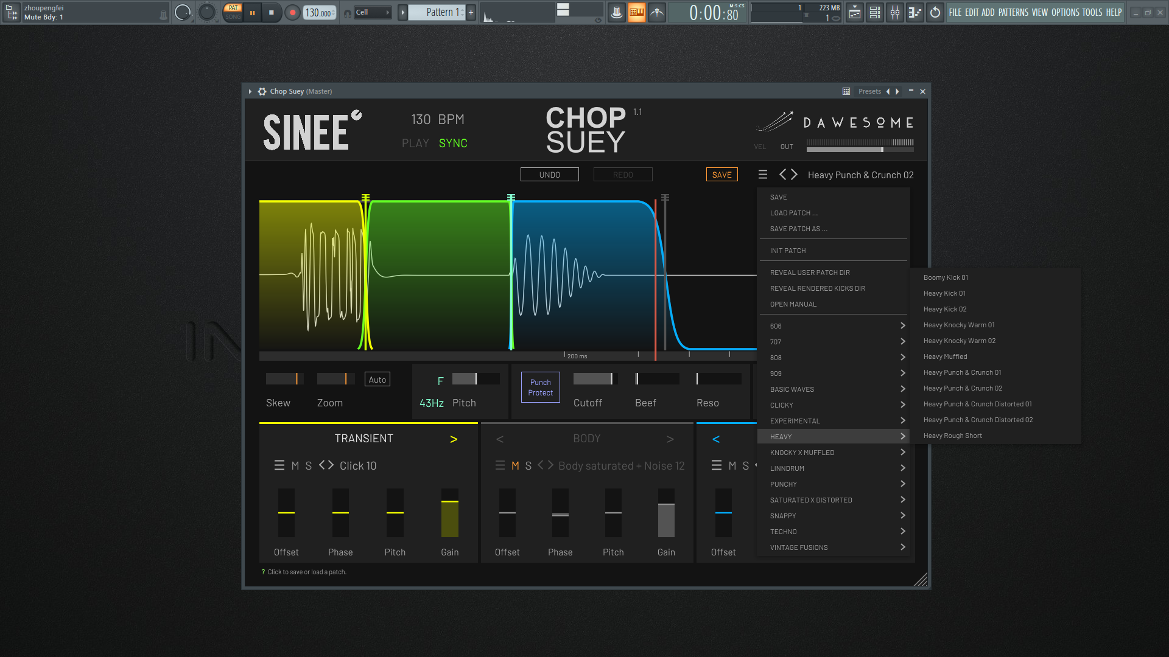
Task: Click the left arrow beside BODY header
Action: [x=500, y=439]
